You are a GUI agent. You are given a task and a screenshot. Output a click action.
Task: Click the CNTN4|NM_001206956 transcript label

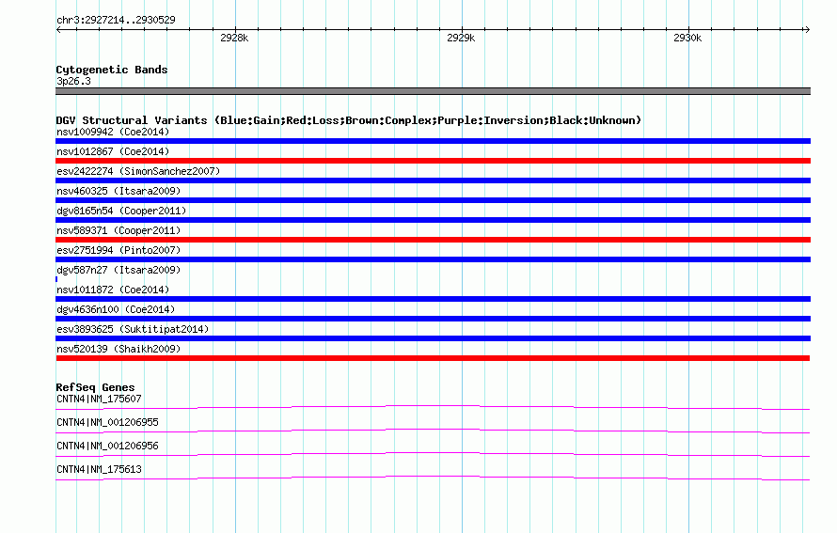point(107,446)
